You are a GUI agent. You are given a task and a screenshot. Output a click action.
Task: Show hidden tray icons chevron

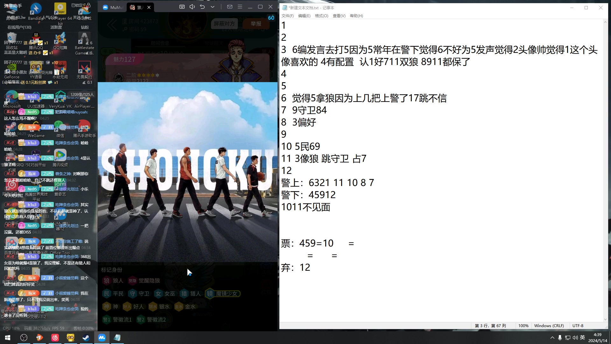pyautogui.click(x=552, y=338)
